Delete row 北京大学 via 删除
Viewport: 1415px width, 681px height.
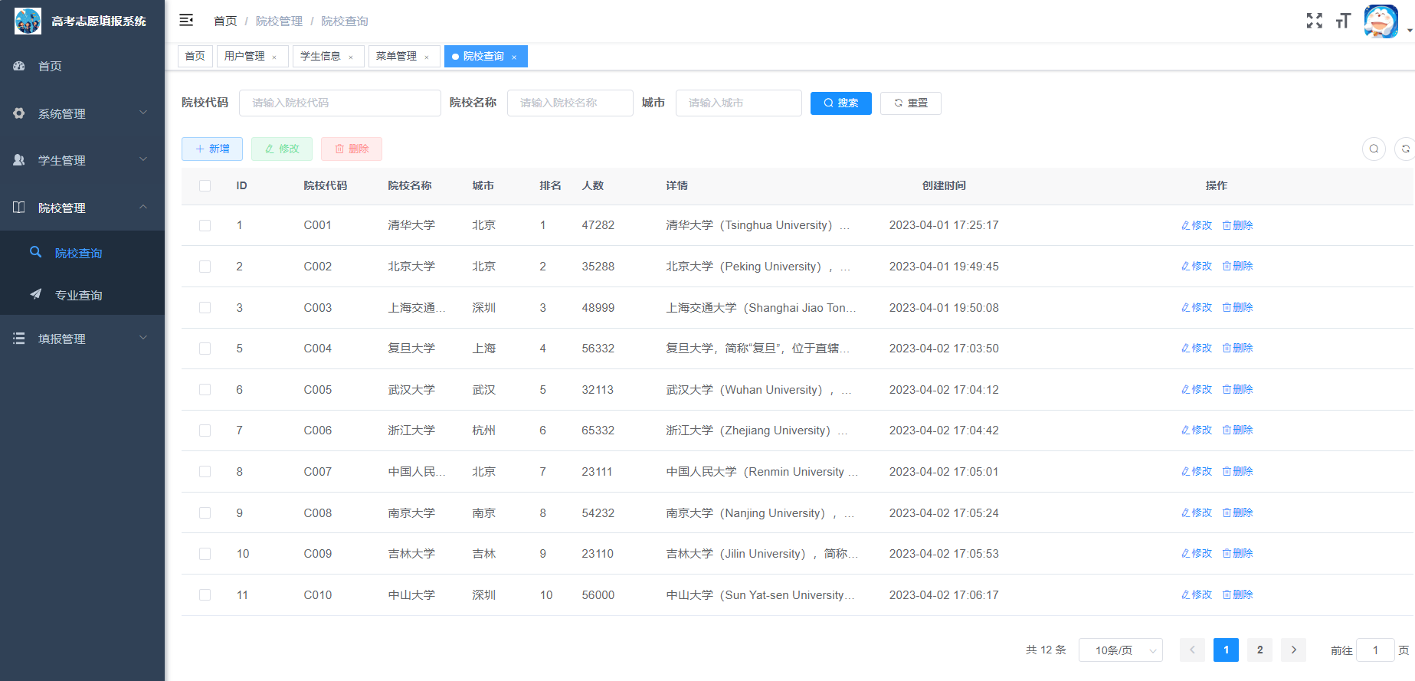pyautogui.click(x=1237, y=266)
